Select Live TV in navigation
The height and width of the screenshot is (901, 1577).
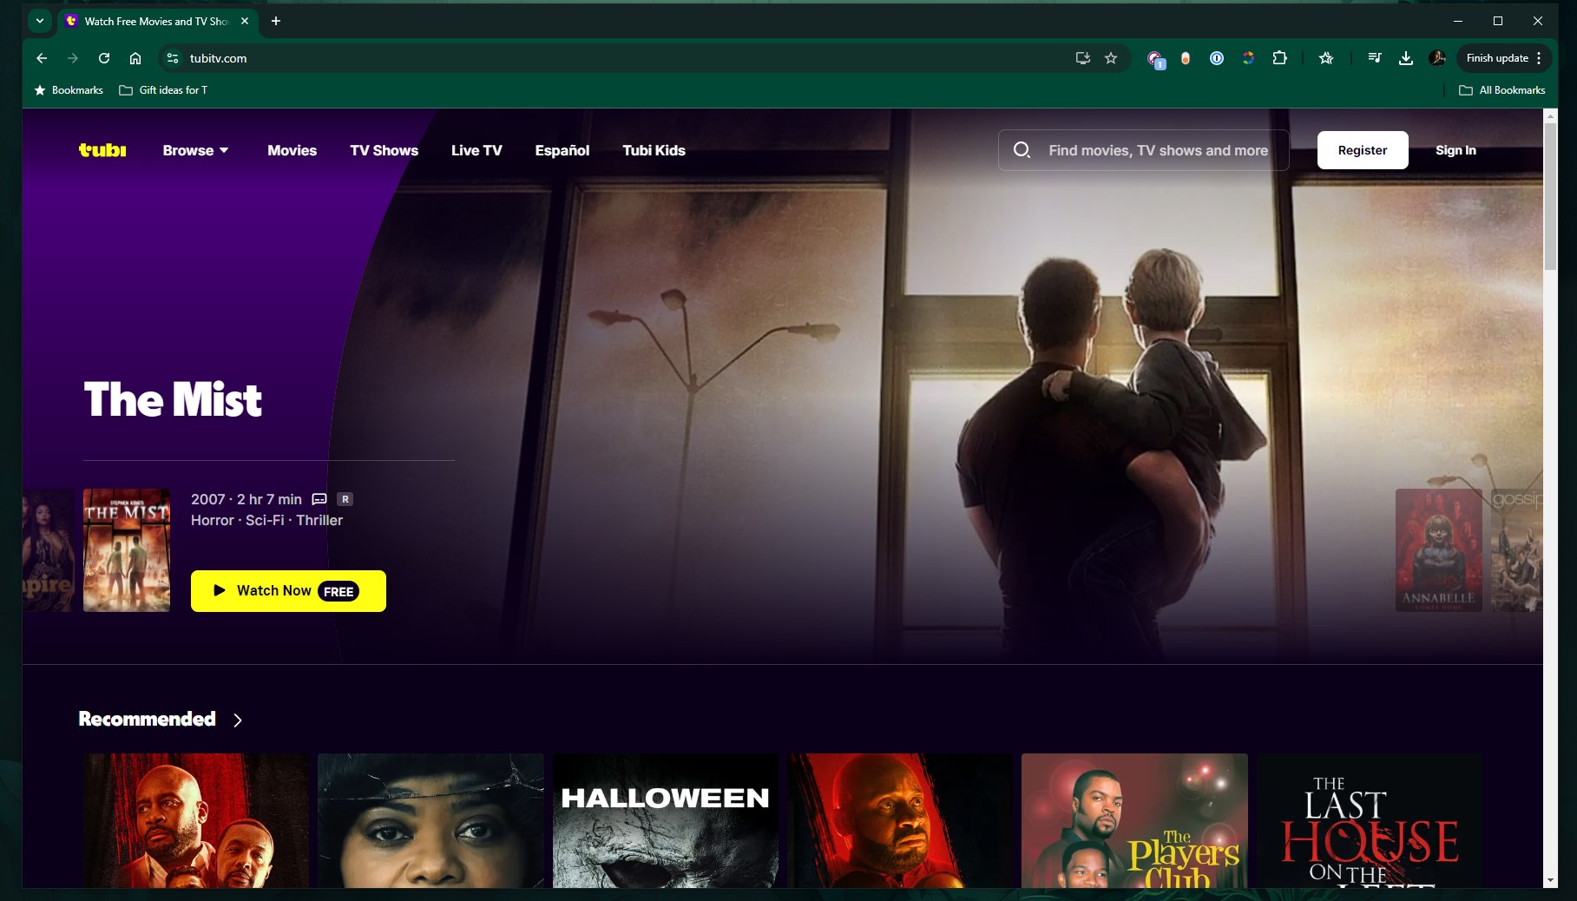pyautogui.click(x=476, y=150)
